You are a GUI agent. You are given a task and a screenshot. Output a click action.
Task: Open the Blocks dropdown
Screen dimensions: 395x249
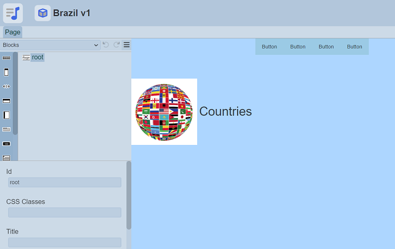(x=50, y=45)
